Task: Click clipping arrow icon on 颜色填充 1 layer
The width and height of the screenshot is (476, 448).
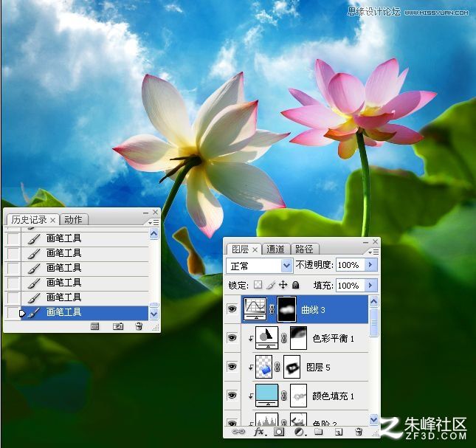Action: pyautogui.click(x=251, y=396)
